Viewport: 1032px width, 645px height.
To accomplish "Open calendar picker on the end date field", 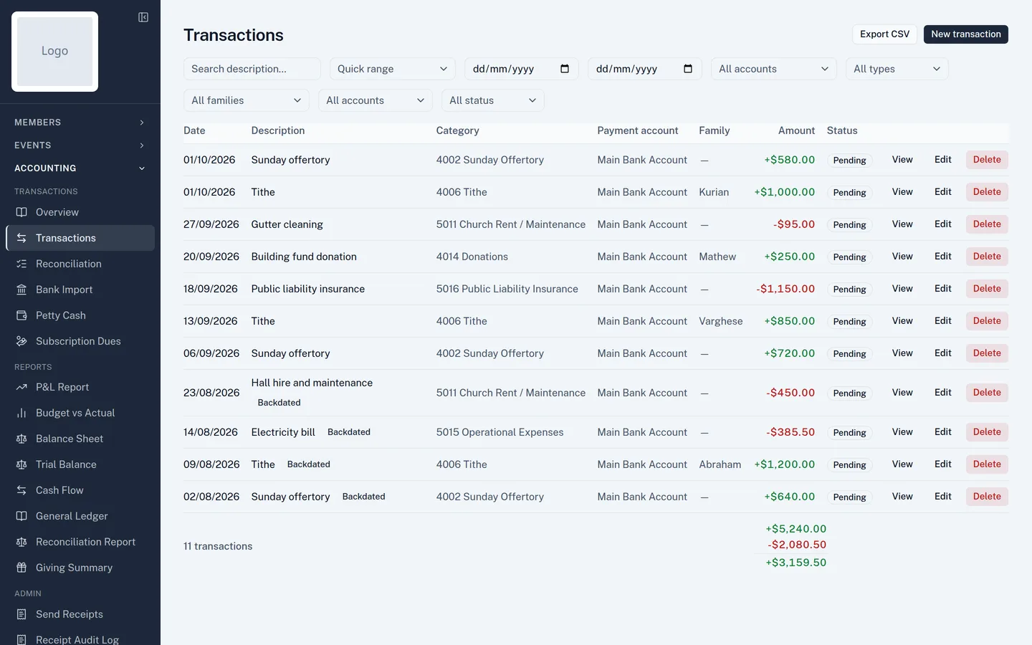I will coord(688,69).
